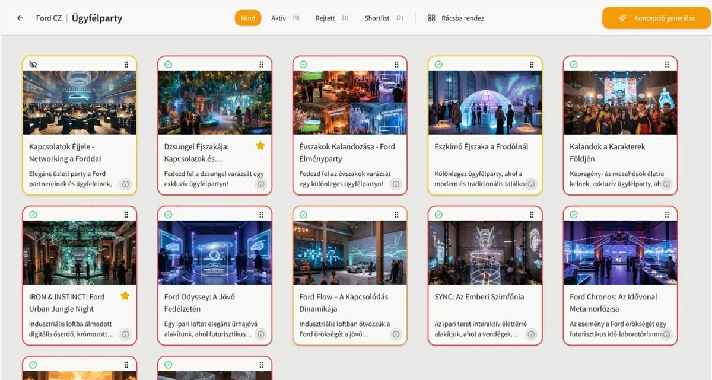
Task: Click drag handle dots on Dzsungel Éjszakája card
Action: click(262, 64)
